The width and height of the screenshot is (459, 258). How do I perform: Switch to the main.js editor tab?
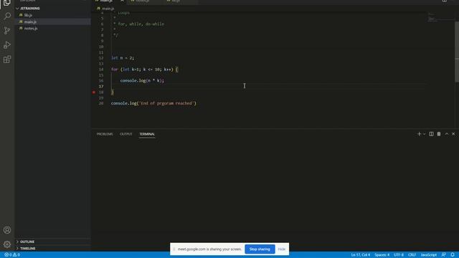pyautogui.click(x=106, y=1)
